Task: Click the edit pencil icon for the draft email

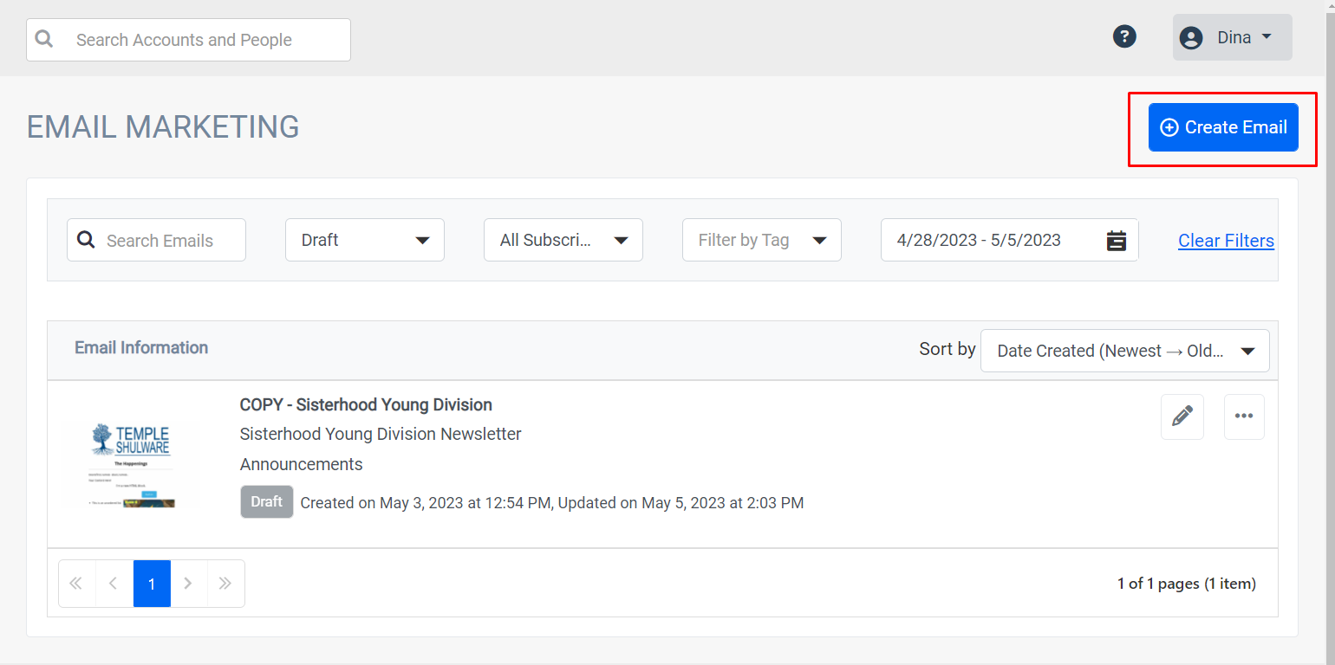Action: [1182, 416]
